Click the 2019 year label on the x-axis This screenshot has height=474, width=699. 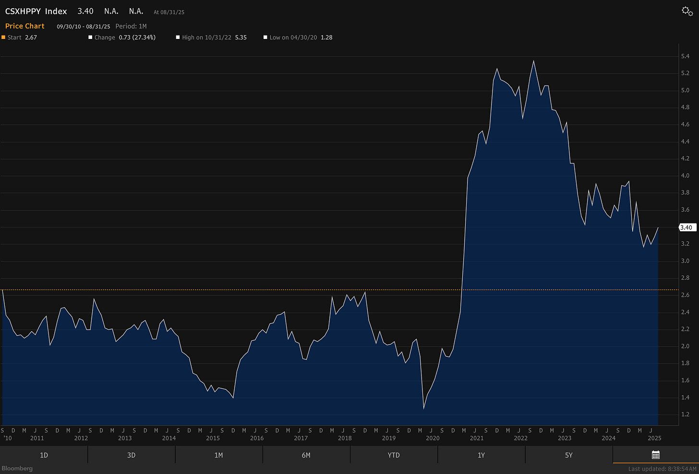tap(389, 438)
